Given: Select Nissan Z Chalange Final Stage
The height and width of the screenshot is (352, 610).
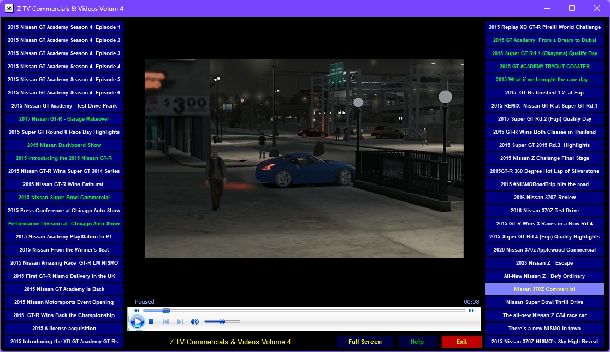Looking at the screenshot, I should (x=544, y=158).
